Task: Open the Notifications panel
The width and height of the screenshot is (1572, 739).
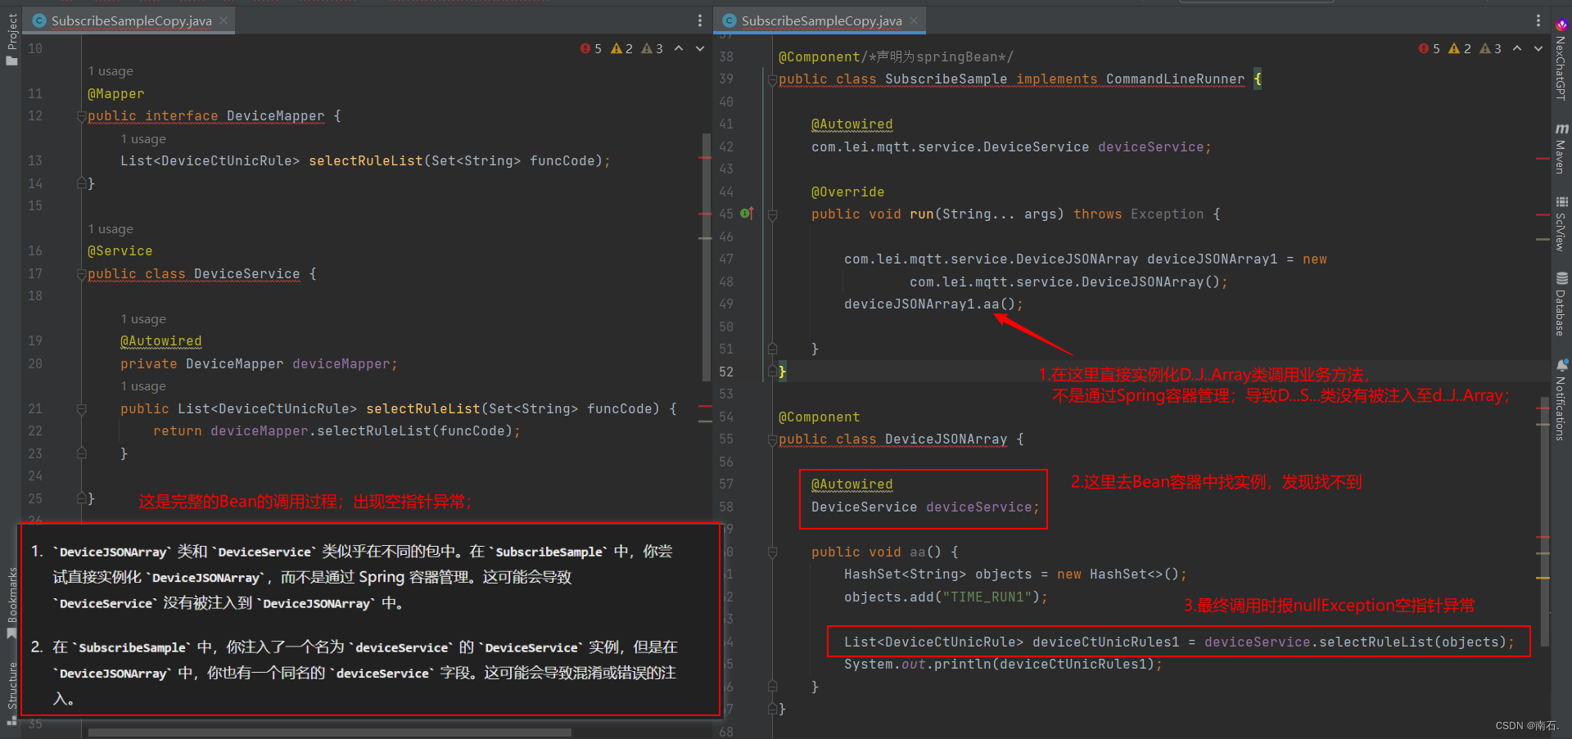Action: coord(1561,400)
